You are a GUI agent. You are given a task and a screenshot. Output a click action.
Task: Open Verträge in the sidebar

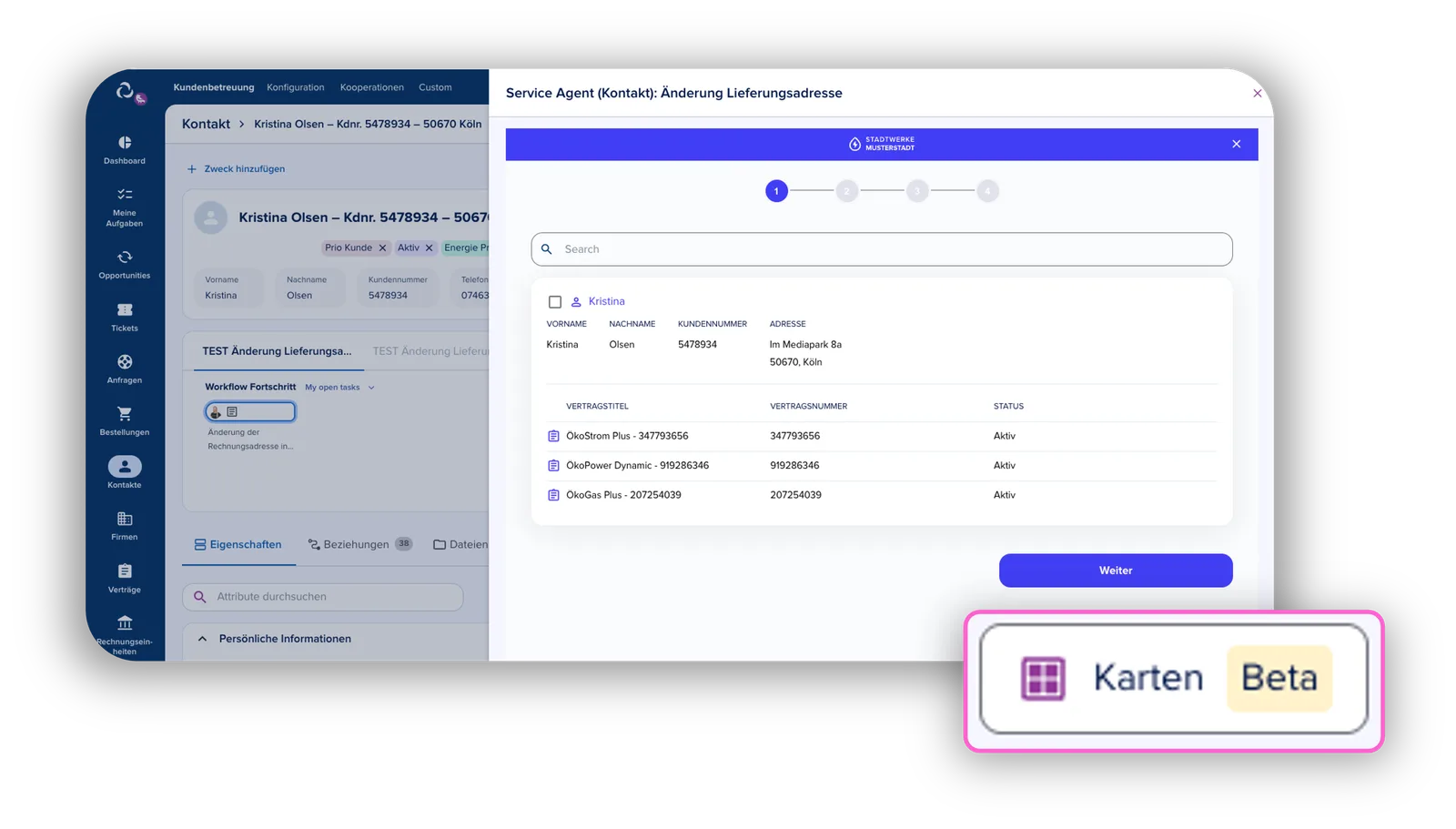(125, 579)
